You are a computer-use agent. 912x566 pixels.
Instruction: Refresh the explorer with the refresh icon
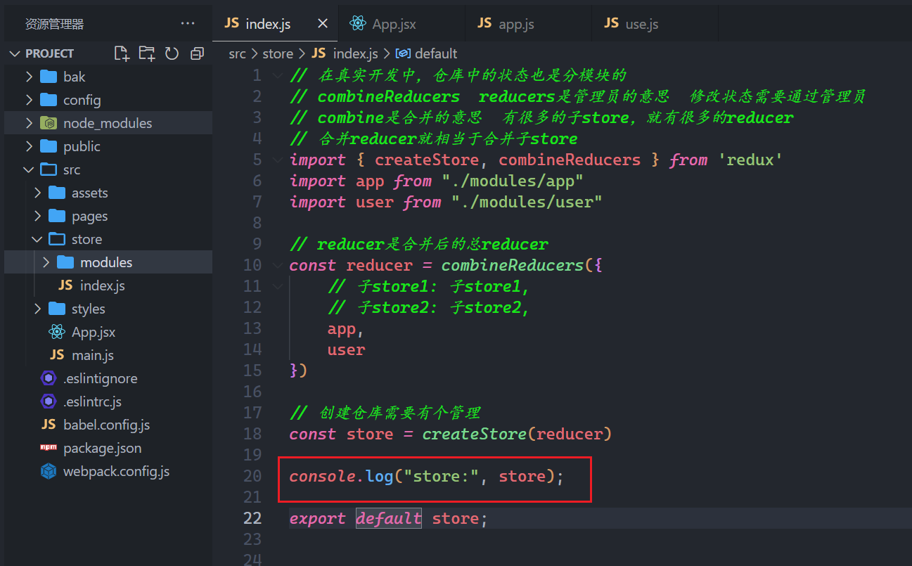coord(172,53)
